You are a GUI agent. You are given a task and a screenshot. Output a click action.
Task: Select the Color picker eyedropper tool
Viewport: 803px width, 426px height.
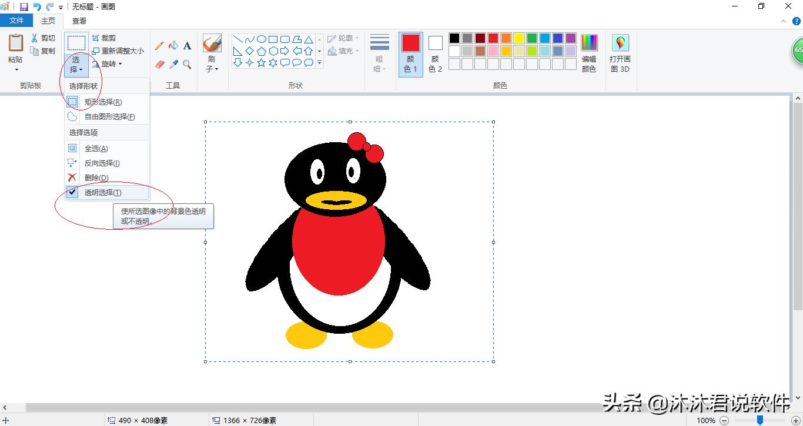click(173, 64)
